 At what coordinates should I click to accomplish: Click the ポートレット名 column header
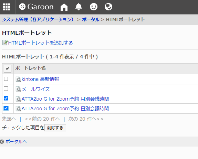coord(30,68)
